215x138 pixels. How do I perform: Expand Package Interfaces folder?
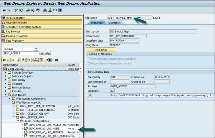coord(6,72)
